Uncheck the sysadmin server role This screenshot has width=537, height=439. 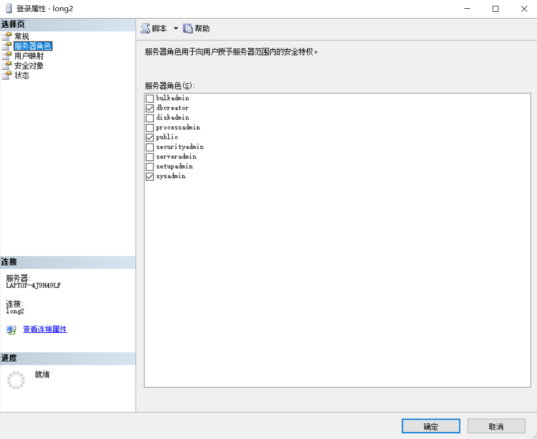149,176
